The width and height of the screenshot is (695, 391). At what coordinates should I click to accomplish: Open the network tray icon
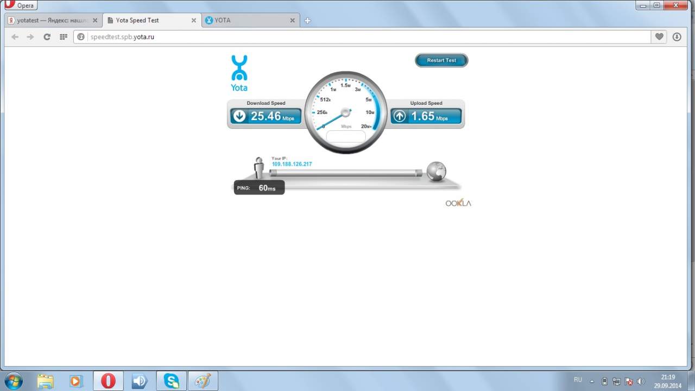point(617,381)
